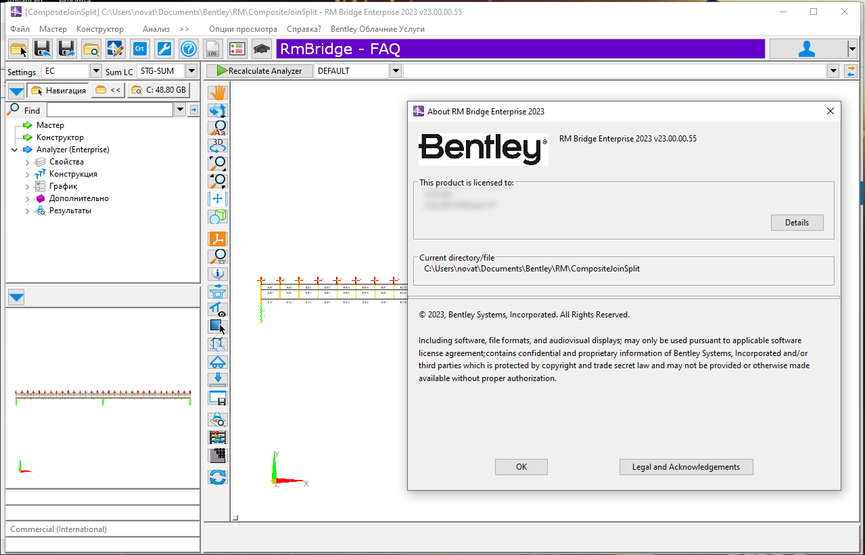Image resolution: width=865 pixels, height=555 pixels.
Task: Open the Settings EC dropdown
Action: pos(95,71)
